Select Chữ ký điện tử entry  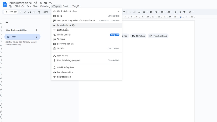[87, 35]
